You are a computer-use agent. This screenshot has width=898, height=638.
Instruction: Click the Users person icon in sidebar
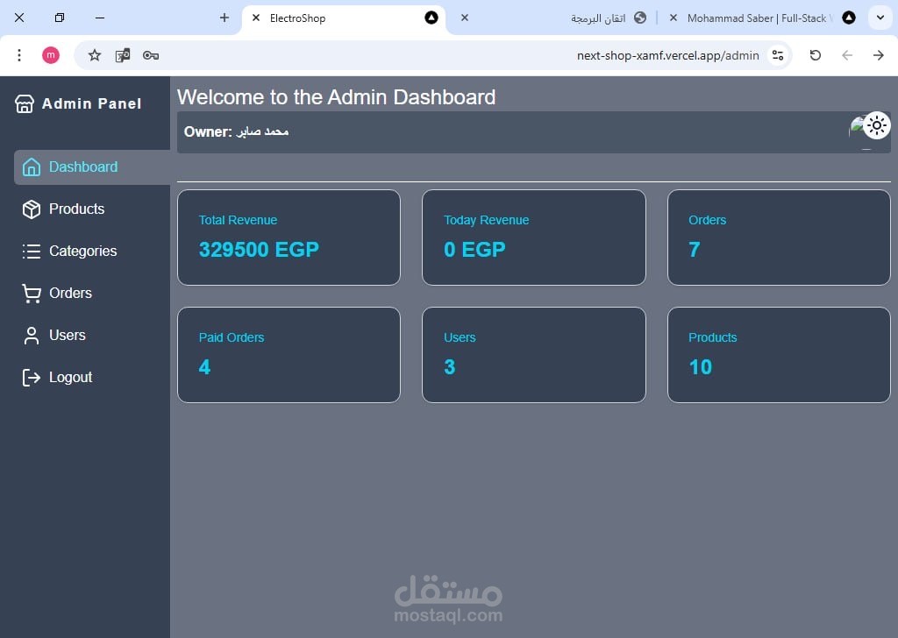coord(32,336)
